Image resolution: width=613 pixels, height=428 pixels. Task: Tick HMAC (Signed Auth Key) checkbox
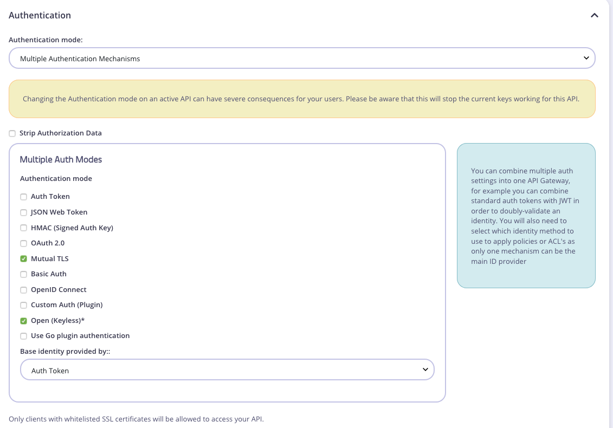click(x=24, y=228)
